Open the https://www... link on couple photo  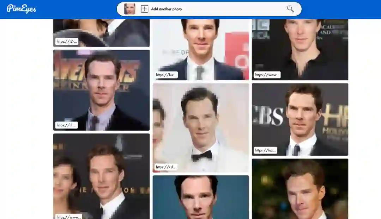[68, 217]
